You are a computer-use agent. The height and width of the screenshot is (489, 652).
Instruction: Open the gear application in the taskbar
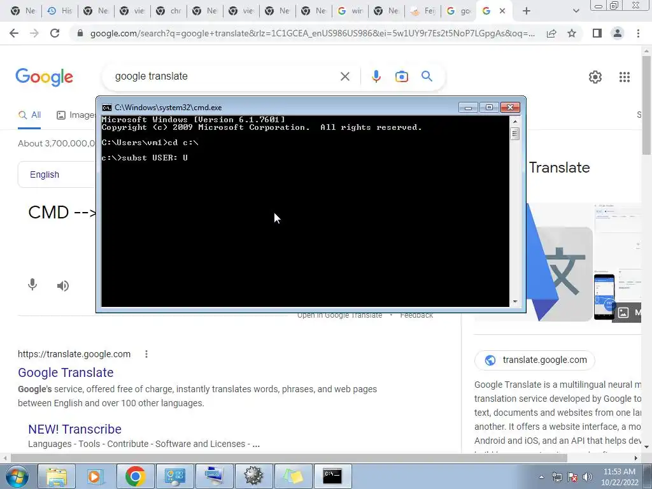tap(253, 476)
